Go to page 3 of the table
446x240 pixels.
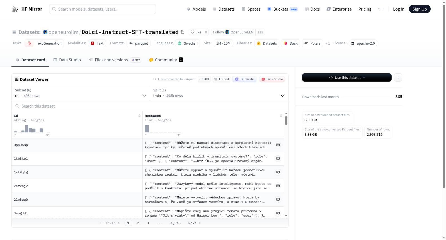pos(148,223)
